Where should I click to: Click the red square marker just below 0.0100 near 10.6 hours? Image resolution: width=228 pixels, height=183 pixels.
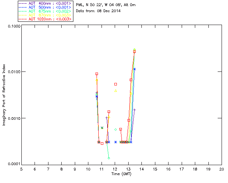tap(97, 74)
